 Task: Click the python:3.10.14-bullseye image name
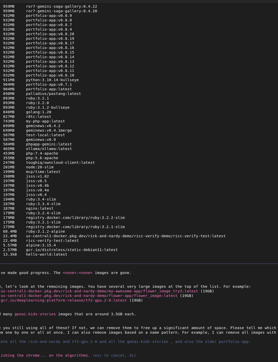52,80
